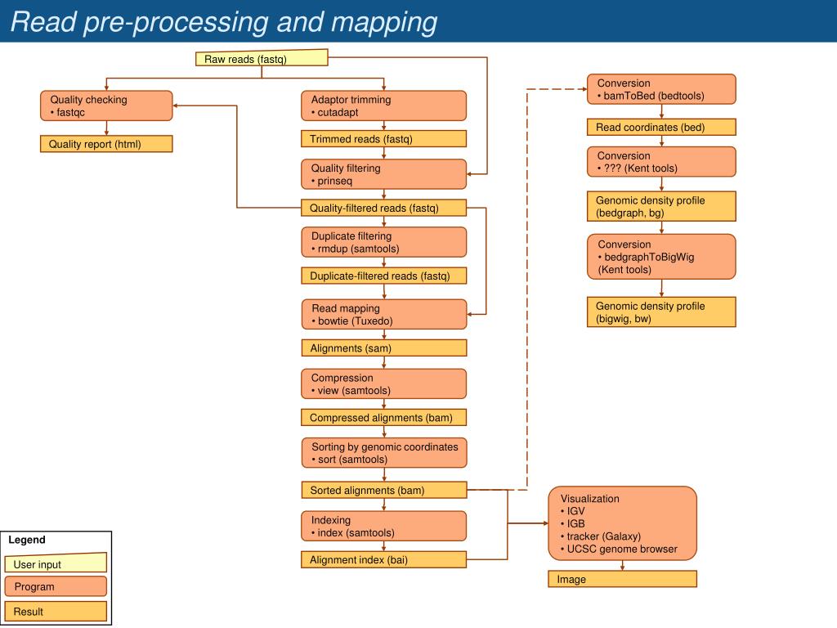Select the 'Image' result box

pos(622,580)
